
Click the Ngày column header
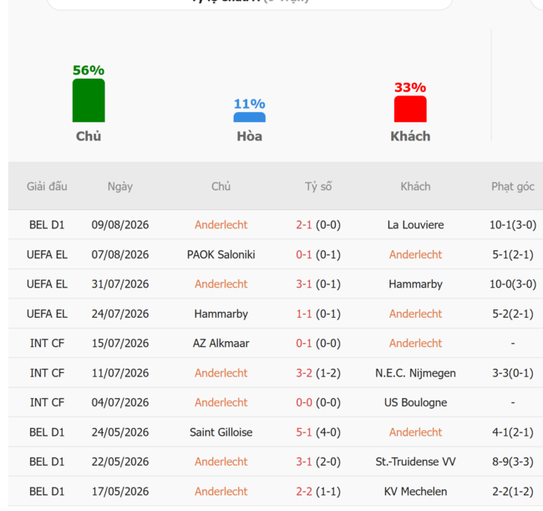[x=120, y=187]
